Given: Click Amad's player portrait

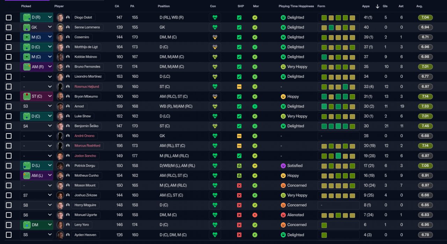Looking at the screenshot, I should click(60, 106).
